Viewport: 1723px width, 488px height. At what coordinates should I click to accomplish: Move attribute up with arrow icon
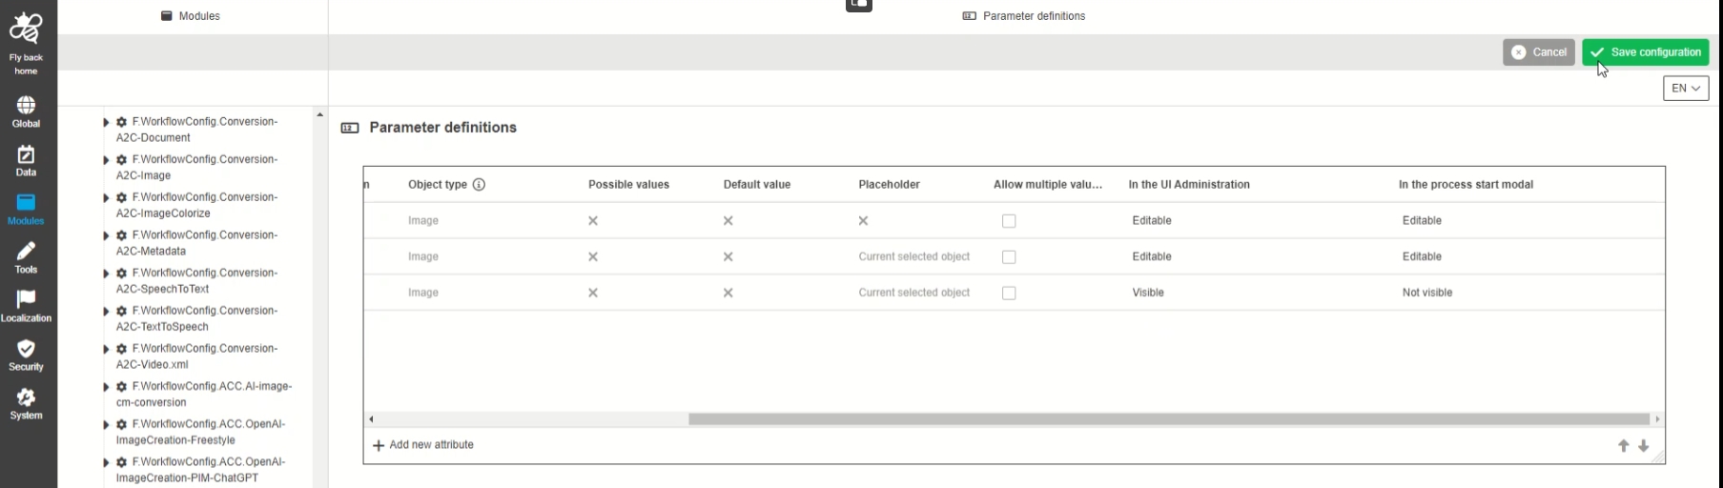(1623, 446)
